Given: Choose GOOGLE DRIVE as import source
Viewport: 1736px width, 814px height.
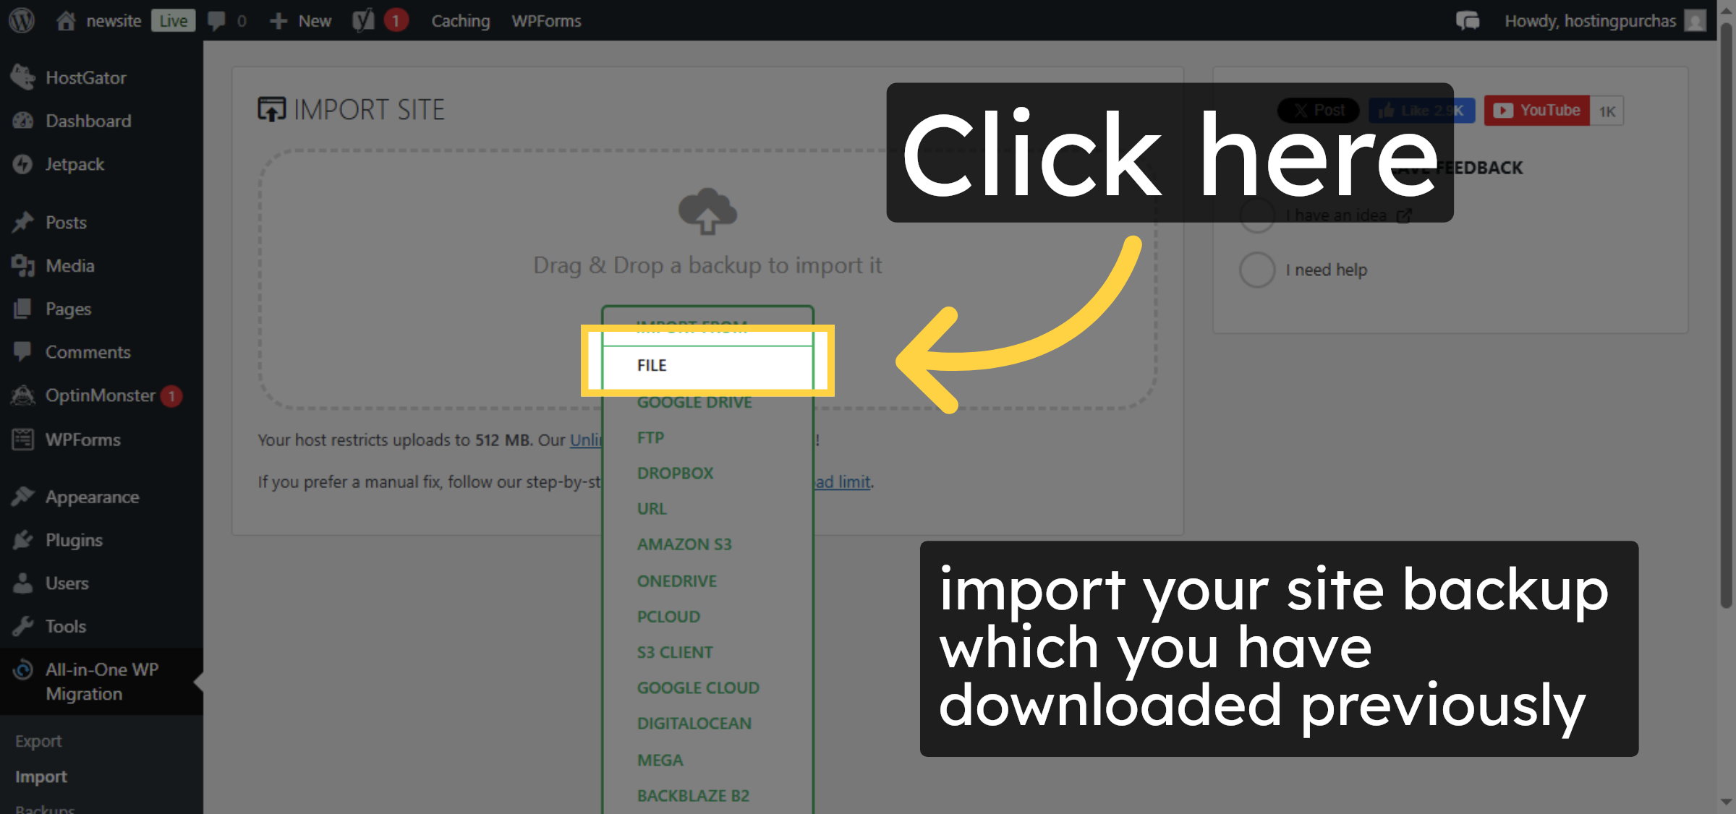Looking at the screenshot, I should 694,402.
